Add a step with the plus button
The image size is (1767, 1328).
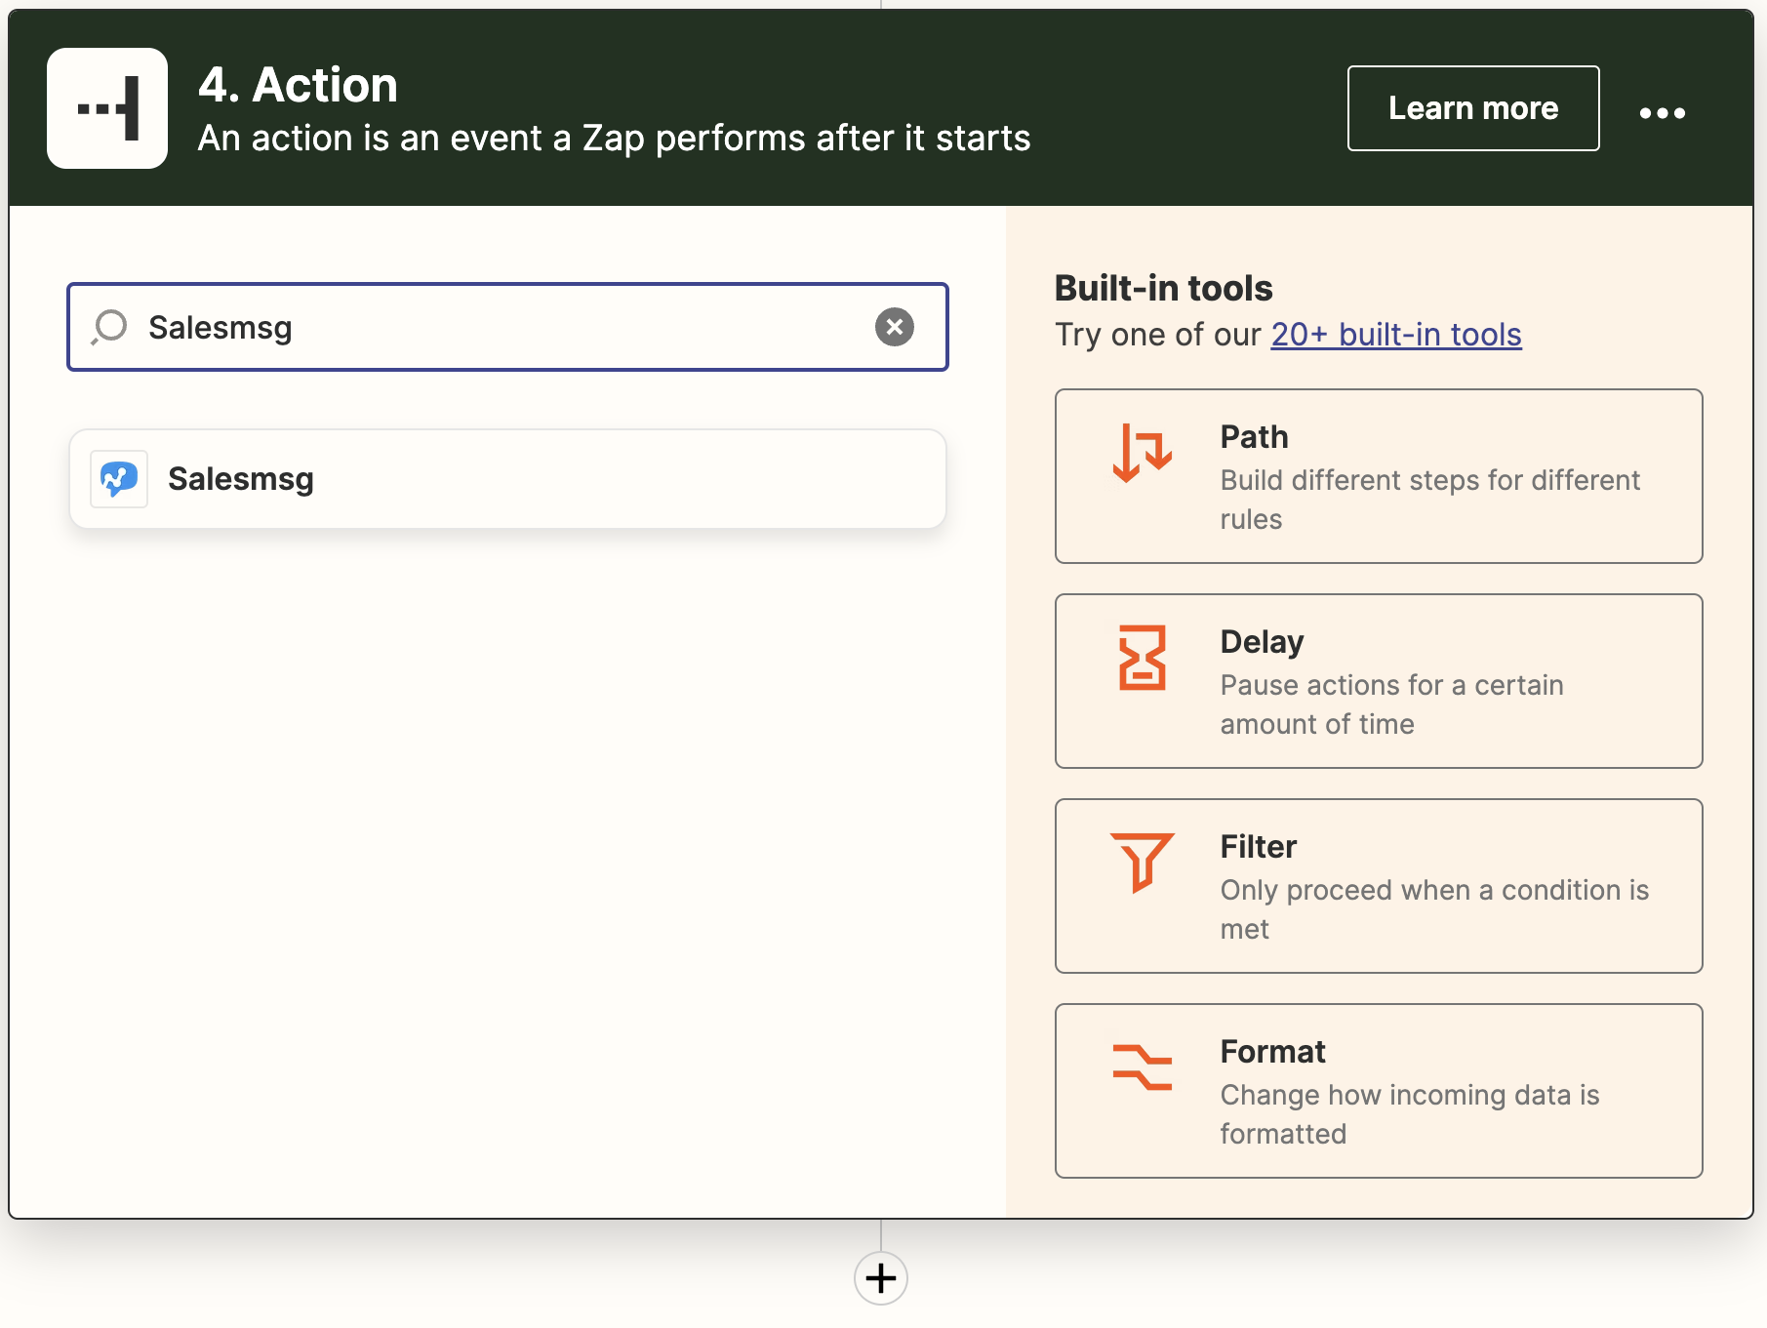tap(881, 1278)
